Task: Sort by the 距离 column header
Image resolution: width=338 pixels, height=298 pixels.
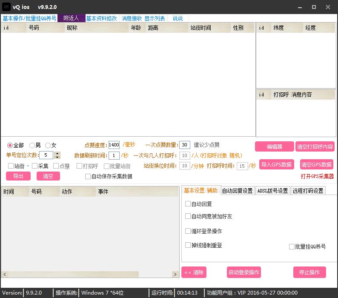Action: coord(166,28)
